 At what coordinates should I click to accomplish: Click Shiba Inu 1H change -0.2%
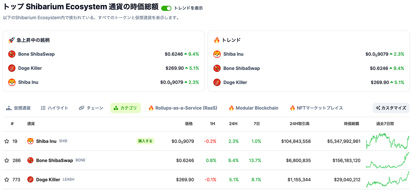click(210, 141)
